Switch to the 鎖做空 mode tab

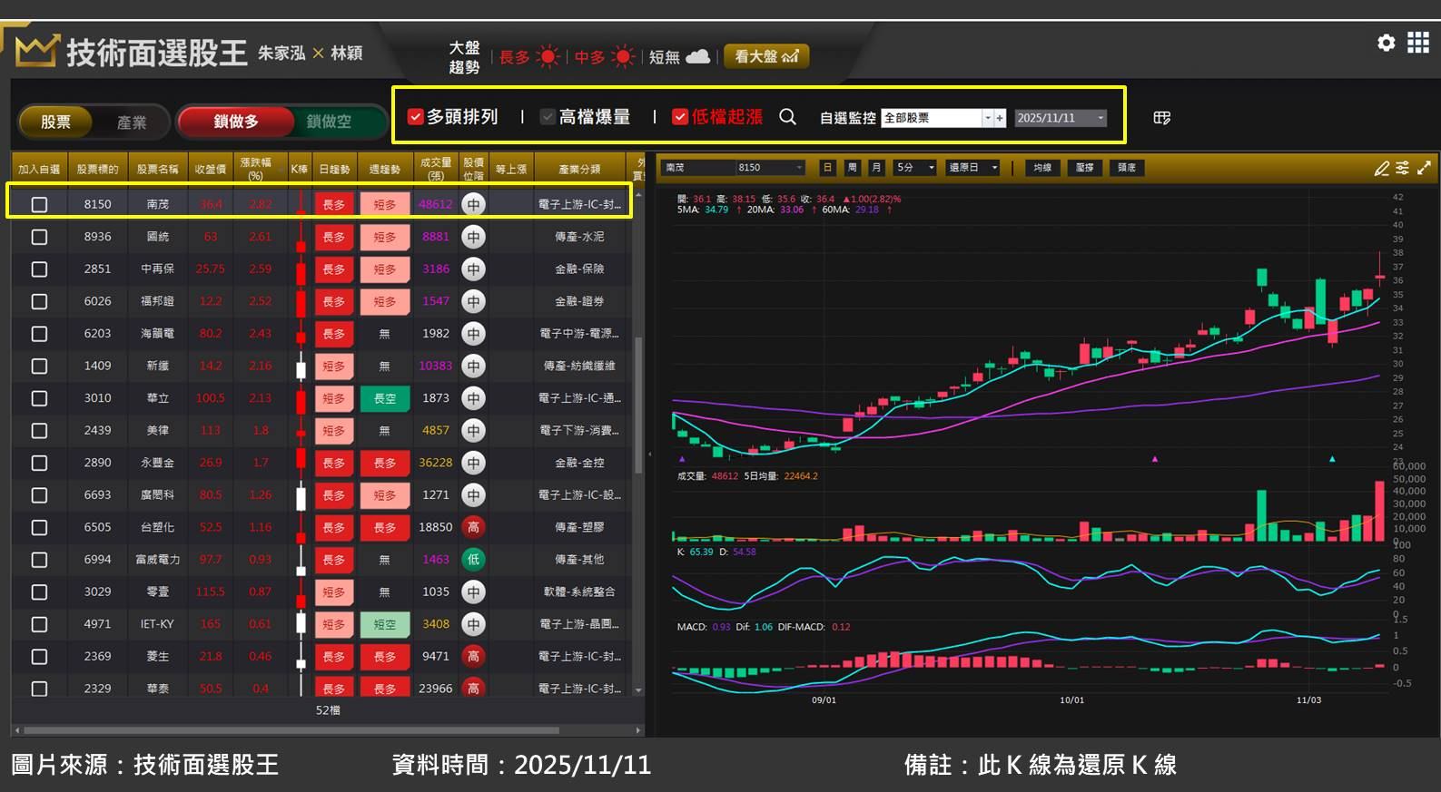click(x=329, y=122)
